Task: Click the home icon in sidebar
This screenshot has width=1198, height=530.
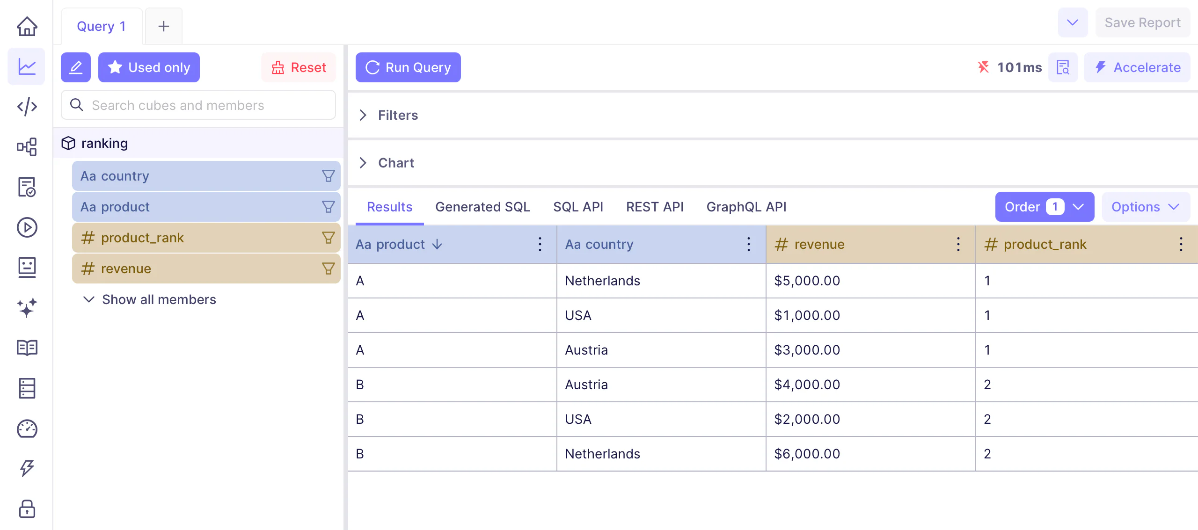Action: pyautogui.click(x=27, y=26)
